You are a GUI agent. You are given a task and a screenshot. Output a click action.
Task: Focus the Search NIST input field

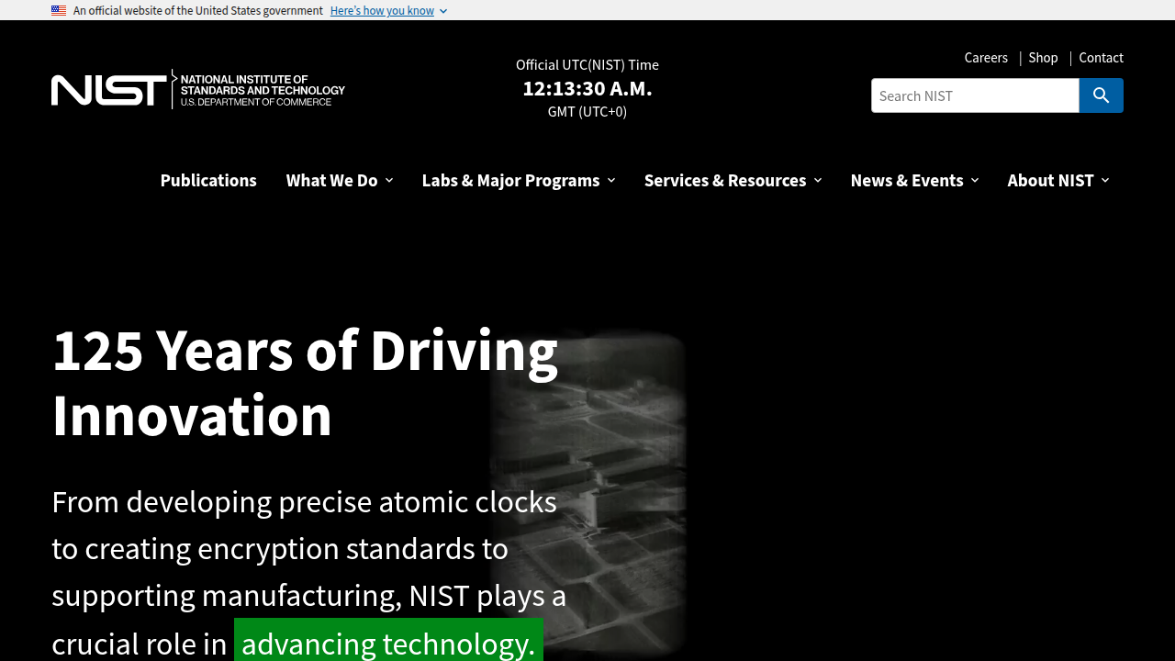[975, 95]
